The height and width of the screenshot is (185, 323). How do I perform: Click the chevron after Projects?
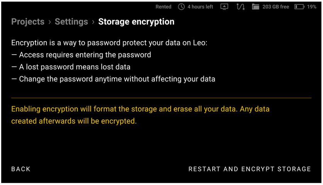49,22
